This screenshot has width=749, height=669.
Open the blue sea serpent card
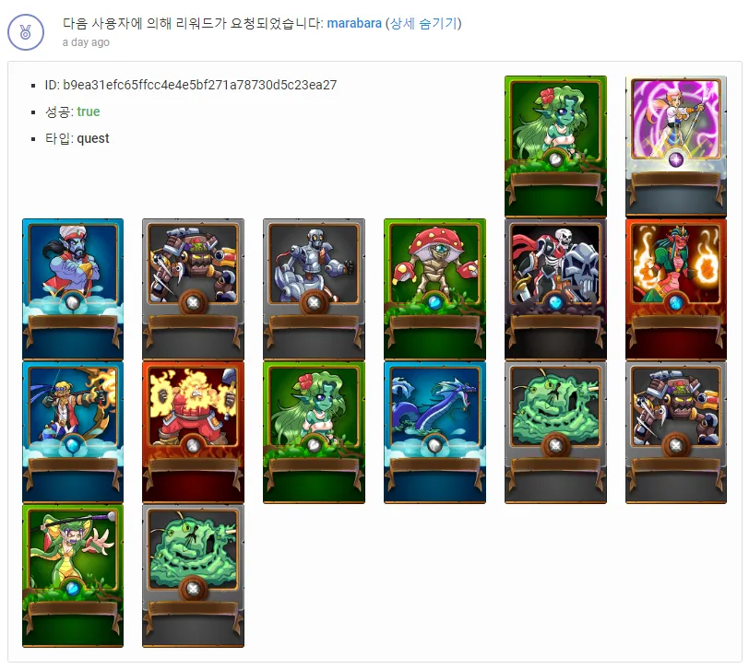pos(434,432)
